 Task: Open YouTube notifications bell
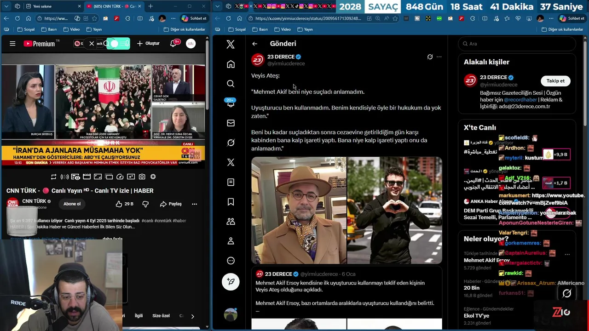(173, 44)
